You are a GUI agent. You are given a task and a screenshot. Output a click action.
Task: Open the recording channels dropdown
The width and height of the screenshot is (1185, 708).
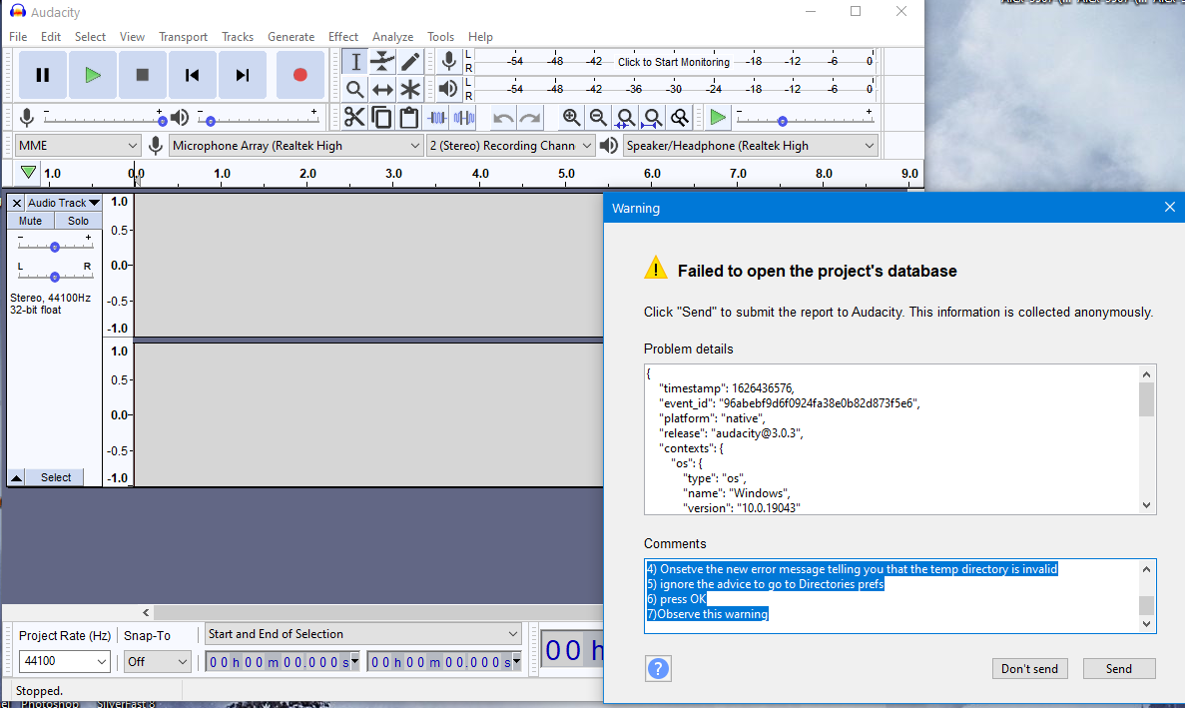click(510, 145)
